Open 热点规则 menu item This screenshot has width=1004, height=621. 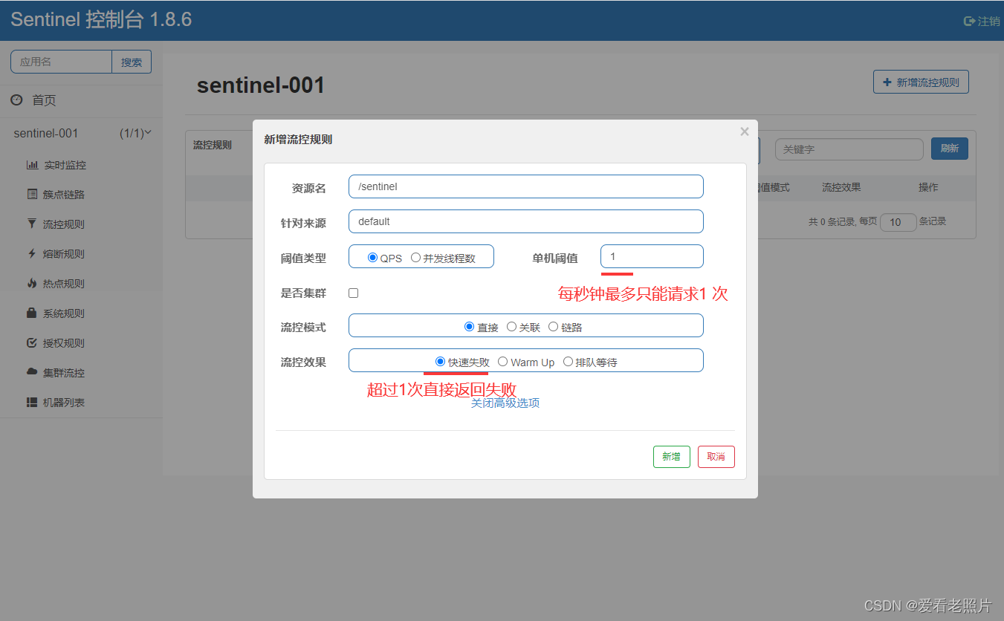pos(64,284)
